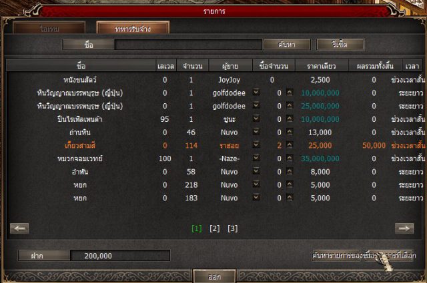Screen dimensions: 427x283
Task: Decrease buy quantity for เกี๊ยวสามสี row
Action: tap(256, 145)
